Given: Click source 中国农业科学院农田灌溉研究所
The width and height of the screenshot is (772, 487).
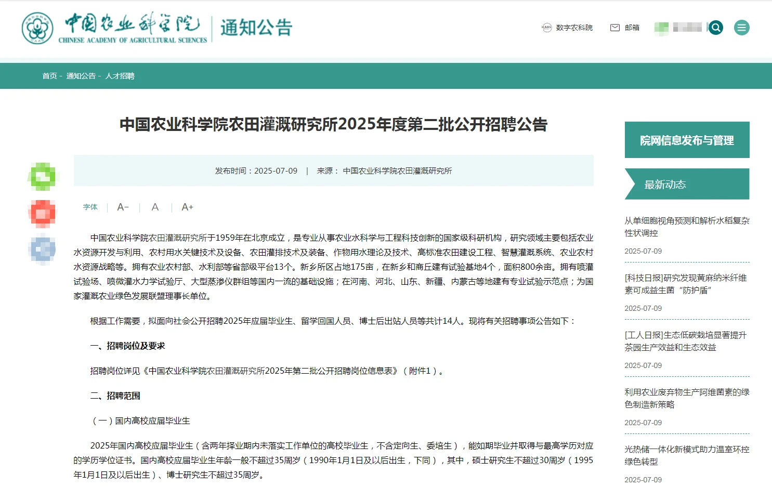Looking at the screenshot, I should (397, 170).
